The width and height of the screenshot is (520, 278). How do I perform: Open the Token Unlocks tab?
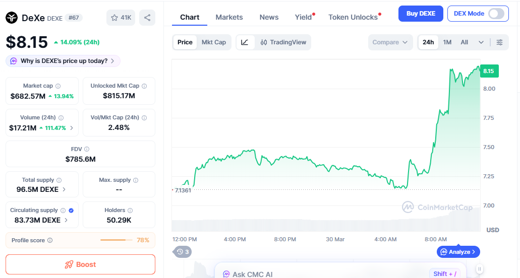353,17
